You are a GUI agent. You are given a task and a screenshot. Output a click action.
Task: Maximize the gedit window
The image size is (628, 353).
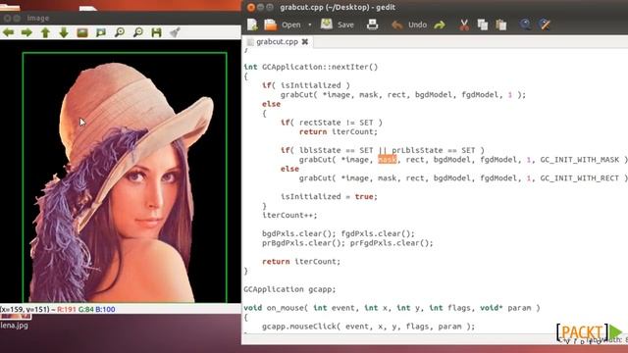(270, 7)
